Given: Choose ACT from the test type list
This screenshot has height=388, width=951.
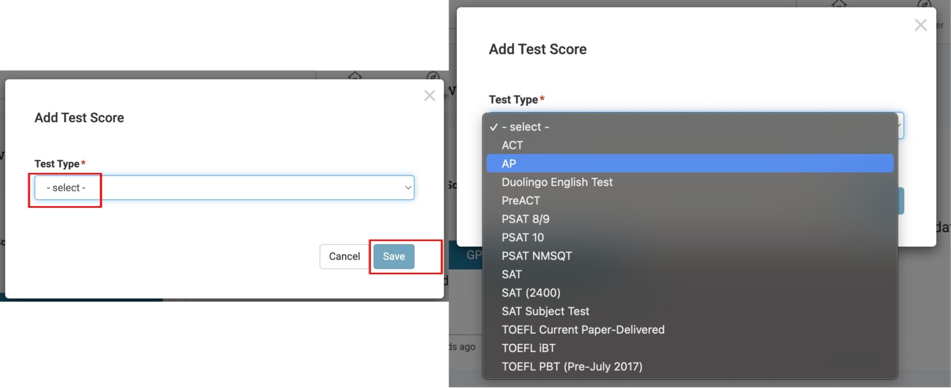Looking at the screenshot, I should pyautogui.click(x=512, y=145).
